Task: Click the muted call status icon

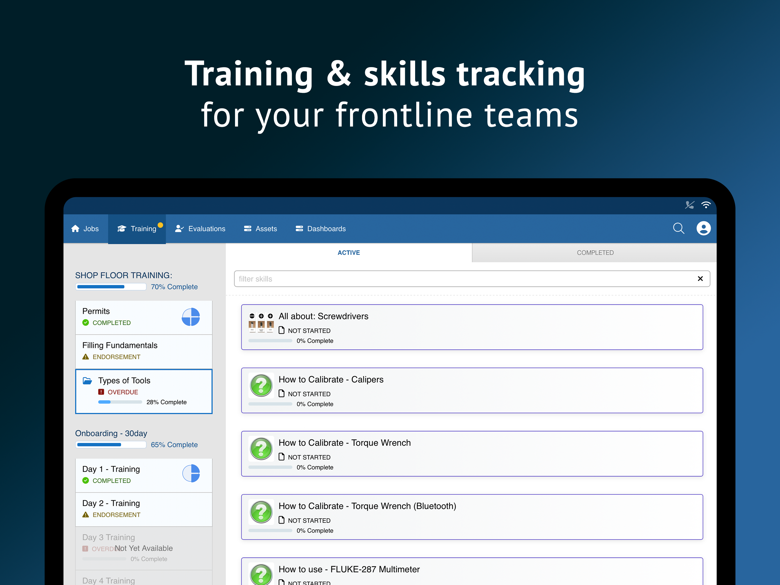Action: [x=689, y=205]
